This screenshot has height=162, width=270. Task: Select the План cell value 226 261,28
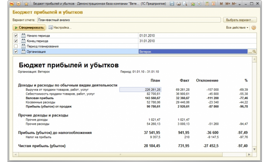(x=140, y=89)
